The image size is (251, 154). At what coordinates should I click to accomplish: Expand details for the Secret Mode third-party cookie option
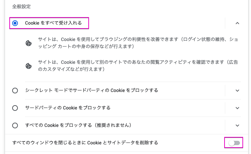click(237, 91)
